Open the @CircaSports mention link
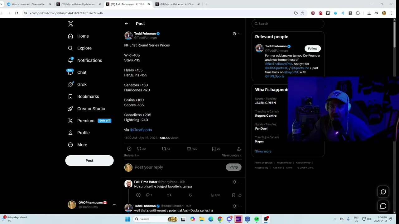 [x=141, y=130]
